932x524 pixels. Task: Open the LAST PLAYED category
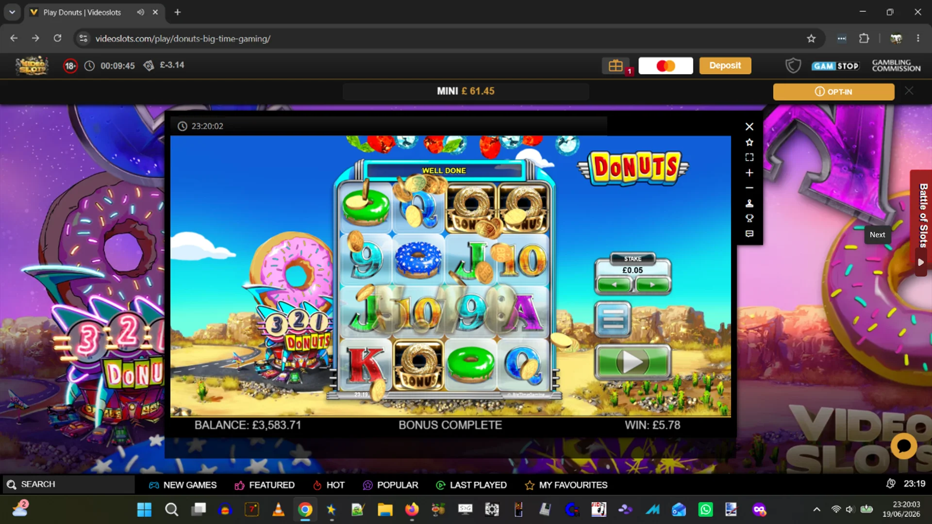click(471, 485)
